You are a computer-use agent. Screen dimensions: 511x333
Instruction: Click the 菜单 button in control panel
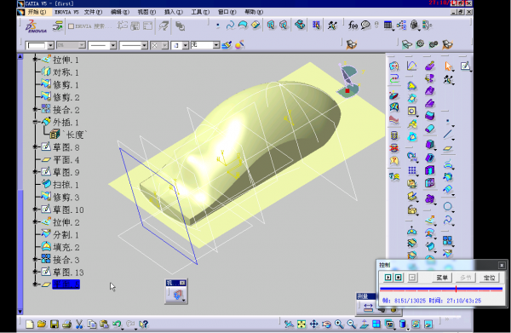[x=441, y=278]
